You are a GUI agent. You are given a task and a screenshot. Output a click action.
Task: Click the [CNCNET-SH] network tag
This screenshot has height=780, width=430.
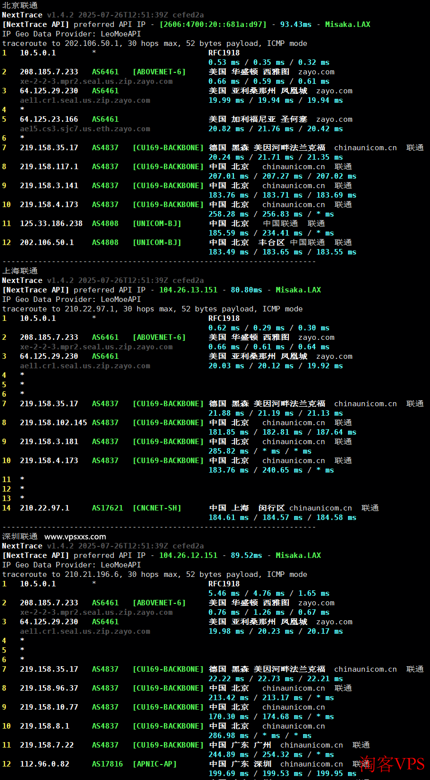click(x=157, y=508)
